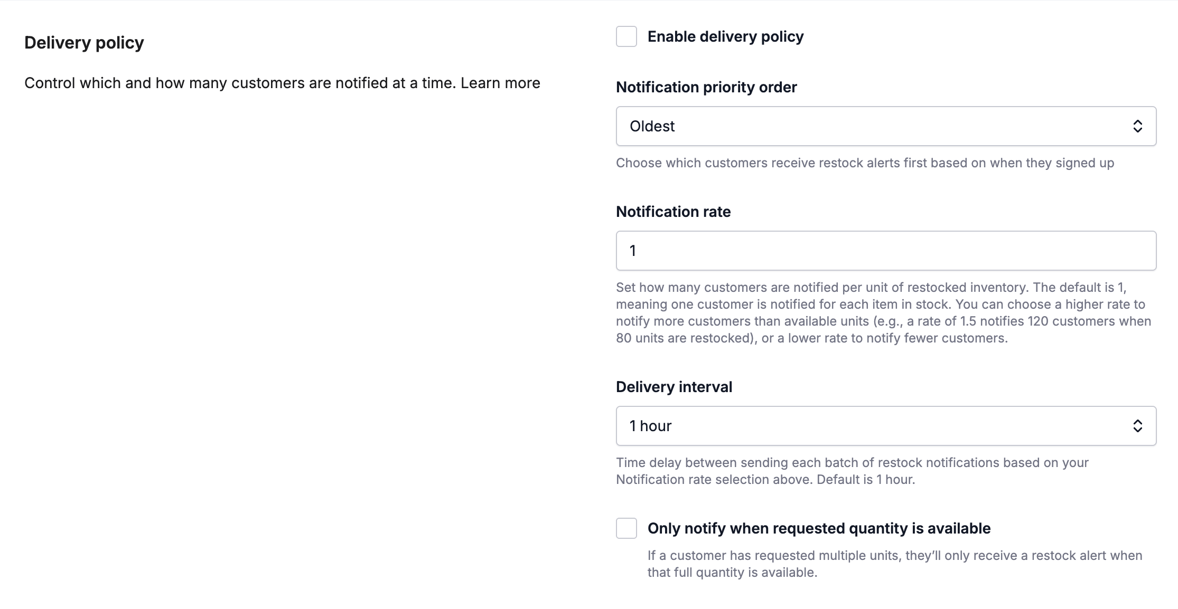Click the up-down chevron icon beside 1 hour
Screen dimensions: 1178x609
point(1137,426)
